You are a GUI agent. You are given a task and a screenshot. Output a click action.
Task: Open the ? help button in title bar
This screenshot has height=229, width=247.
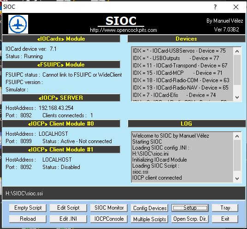215,7
